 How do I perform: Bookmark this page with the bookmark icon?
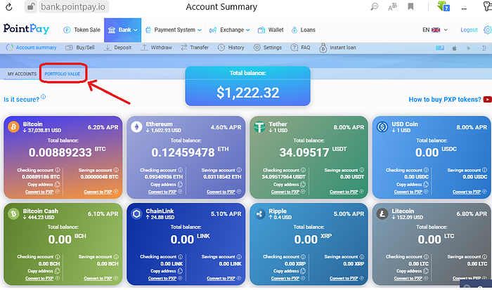coord(410,6)
